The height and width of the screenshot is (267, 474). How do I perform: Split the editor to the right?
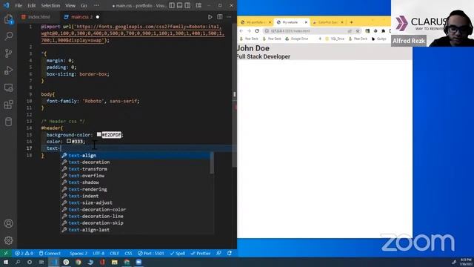(220, 17)
